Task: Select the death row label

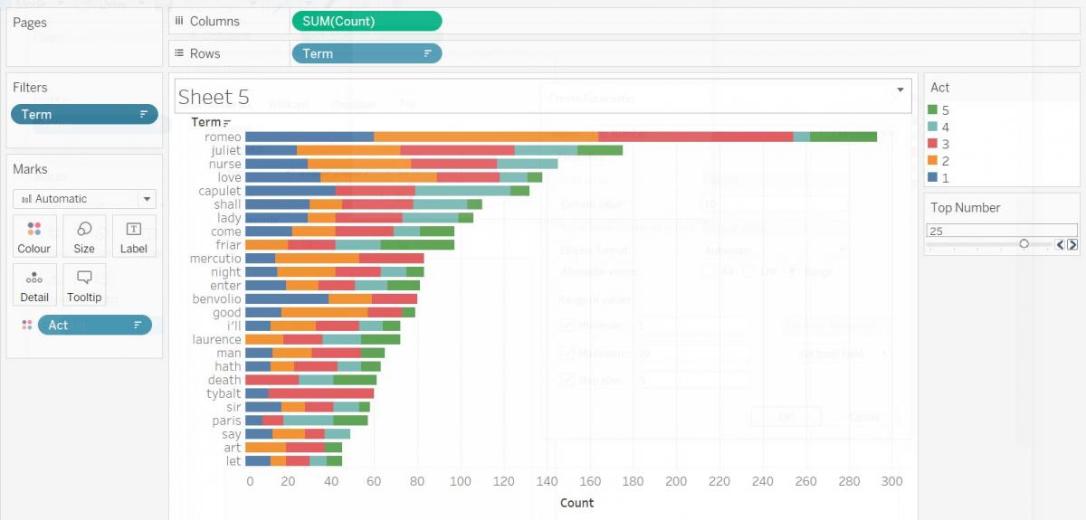Action: click(x=224, y=380)
